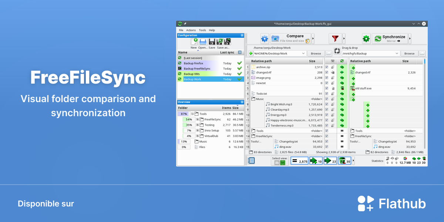The width and height of the screenshot is (444, 222).
Task: Click left folder cloud storage icon
Action: (x=329, y=54)
